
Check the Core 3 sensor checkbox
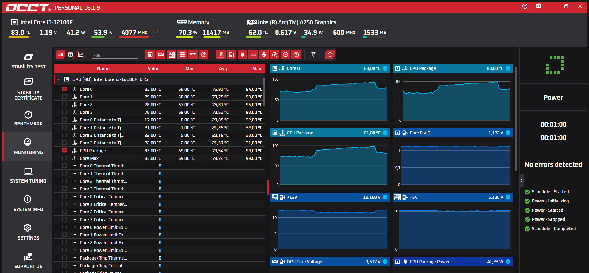click(64, 112)
